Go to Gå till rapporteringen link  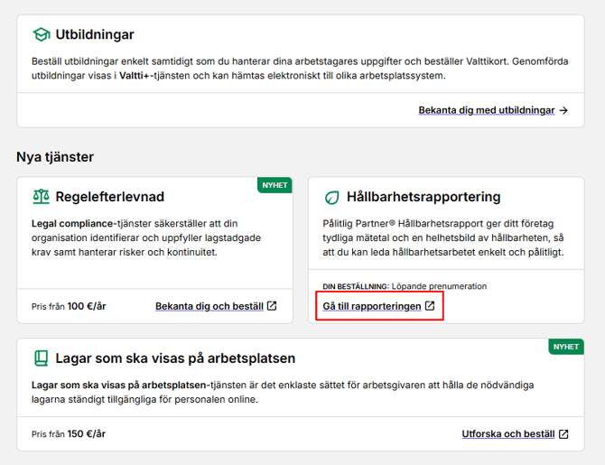tap(372, 306)
